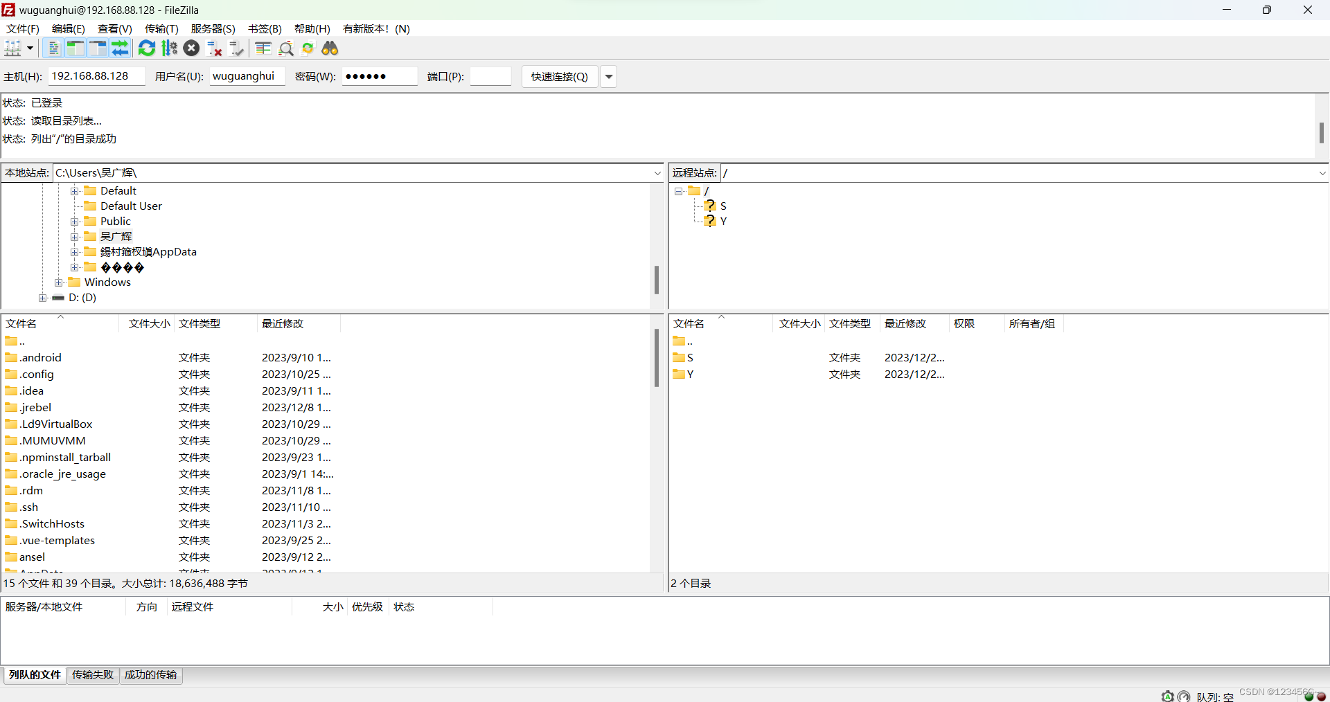Click the 有新版本! (N) menu
This screenshot has width=1330, height=702.
coord(377,29)
